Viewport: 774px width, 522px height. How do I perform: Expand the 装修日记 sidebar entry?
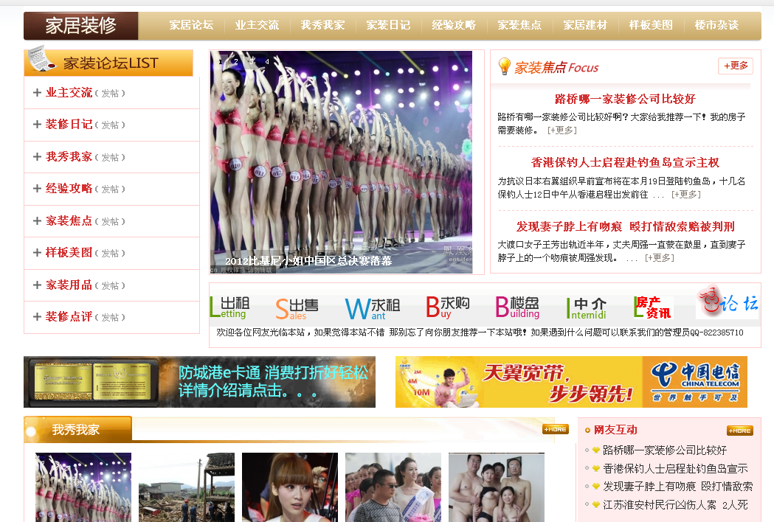[35, 124]
